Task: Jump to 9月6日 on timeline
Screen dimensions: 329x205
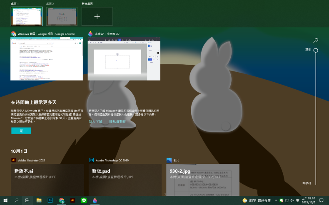Action: click(307, 183)
